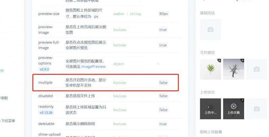269x137 pixels.
Task: Open the green plant thumbnail preview
Action: pyautogui.click(x=210, y=69)
